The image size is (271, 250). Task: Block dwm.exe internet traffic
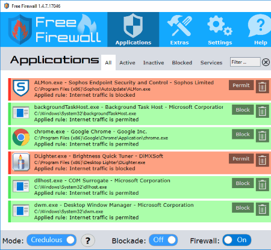(243, 208)
